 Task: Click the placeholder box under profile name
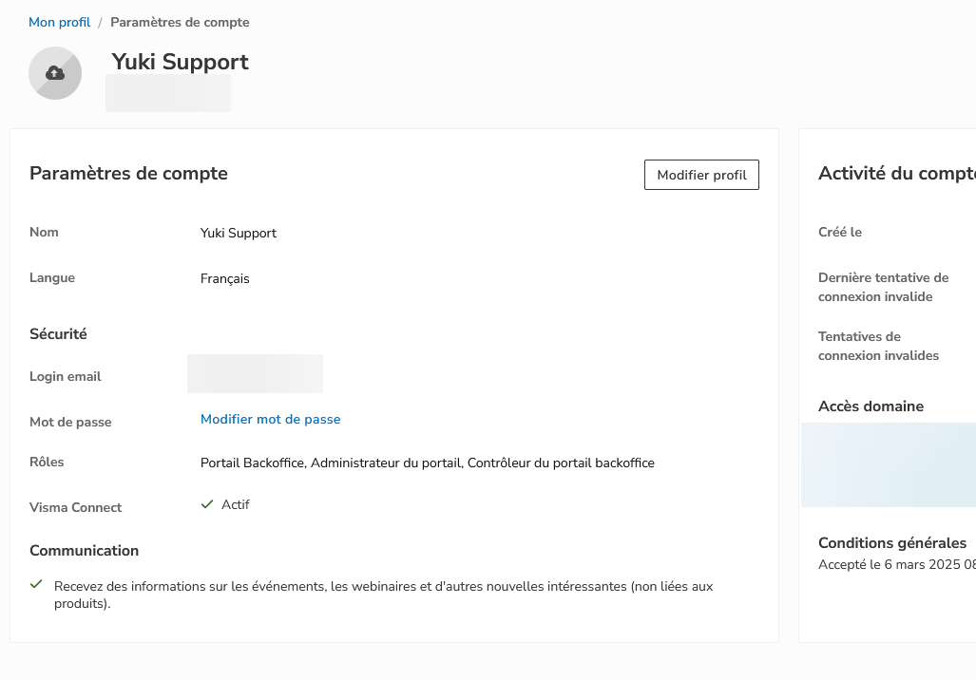[168, 93]
